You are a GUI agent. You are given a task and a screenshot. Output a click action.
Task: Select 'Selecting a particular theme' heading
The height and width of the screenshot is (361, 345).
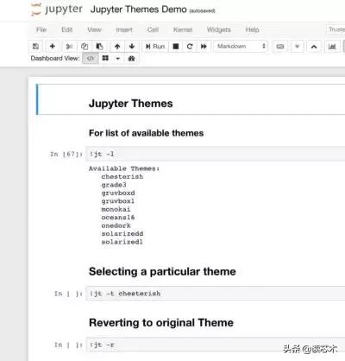coord(162,271)
